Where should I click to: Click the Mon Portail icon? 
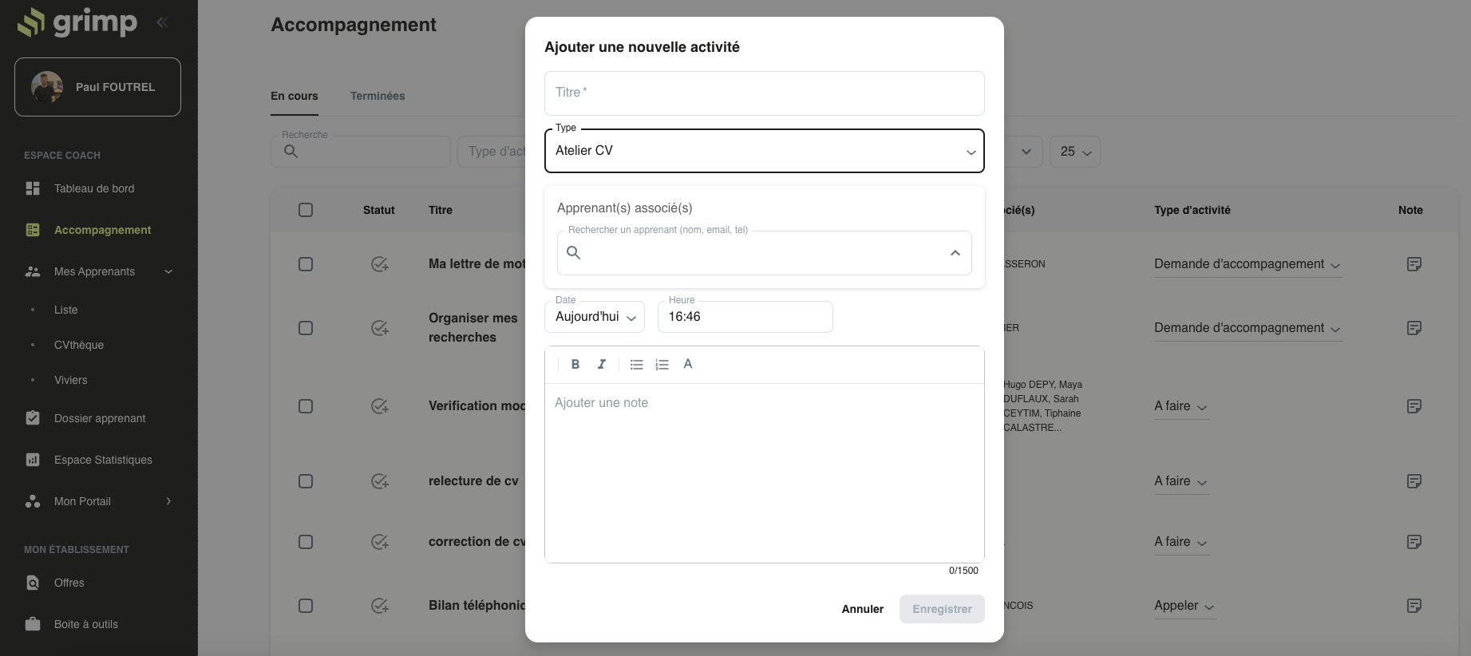pyautogui.click(x=33, y=501)
